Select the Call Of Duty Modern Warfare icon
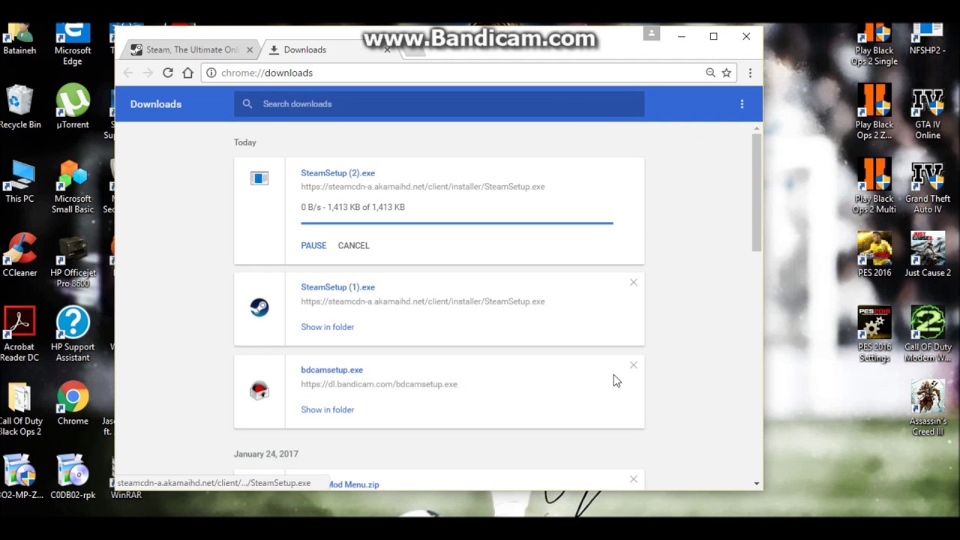 pos(928,334)
